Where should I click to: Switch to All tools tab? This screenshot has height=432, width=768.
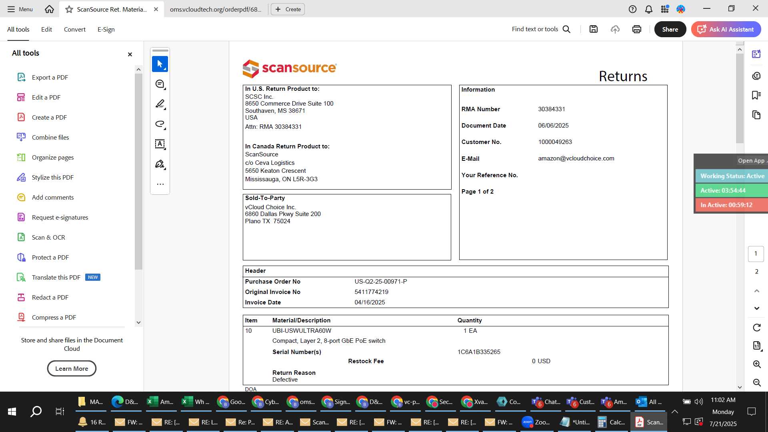(18, 29)
